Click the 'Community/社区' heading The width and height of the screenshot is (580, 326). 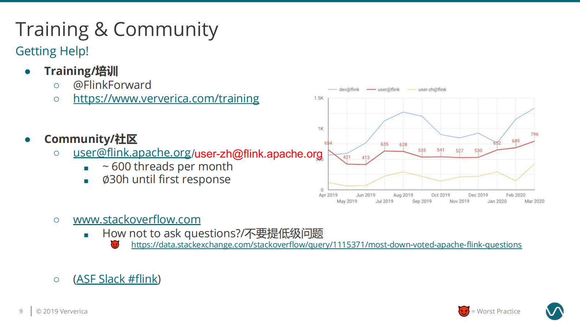click(91, 139)
